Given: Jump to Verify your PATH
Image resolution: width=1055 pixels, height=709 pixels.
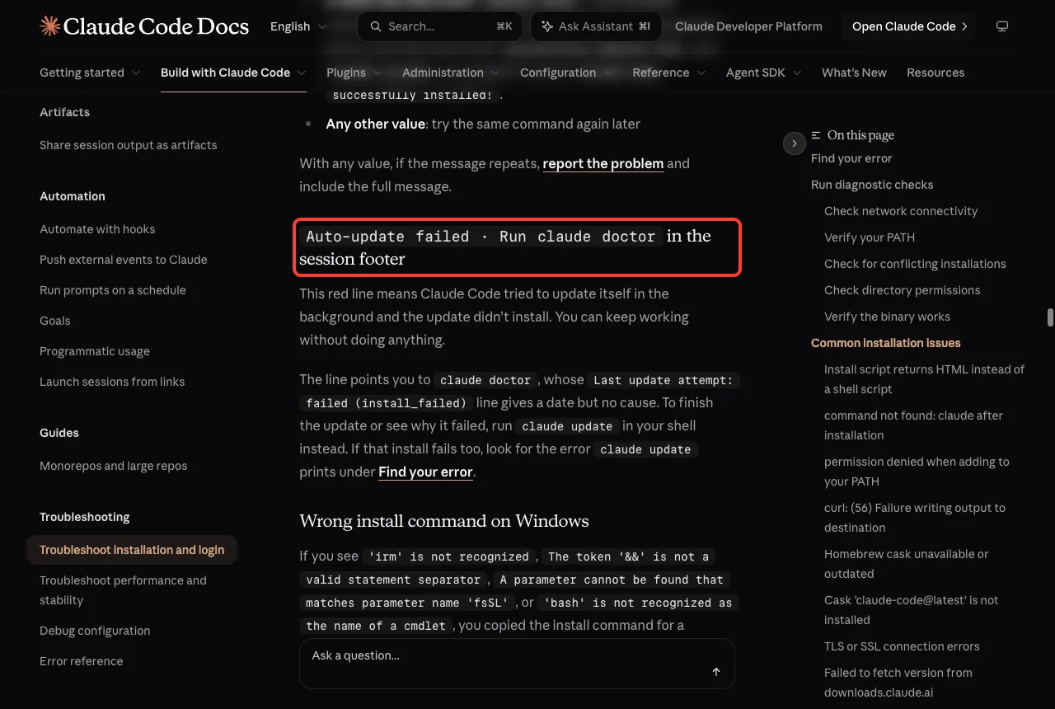Looking at the screenshot, I should click(x=870, y=237).
